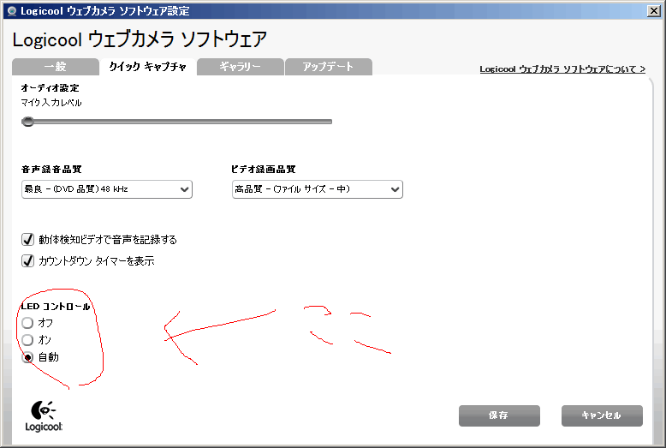Screen dimensions: 666x448
Task: Open the ギャラリー tab
Action: point(240,67)
